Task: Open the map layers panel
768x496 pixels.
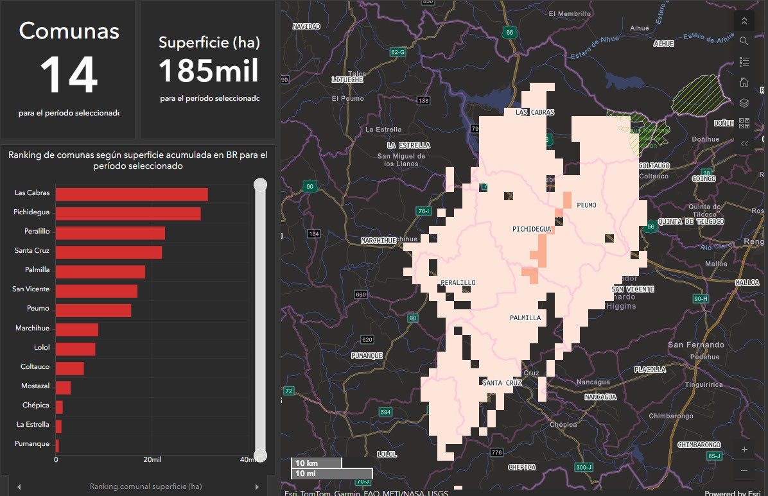Action: 744,103
